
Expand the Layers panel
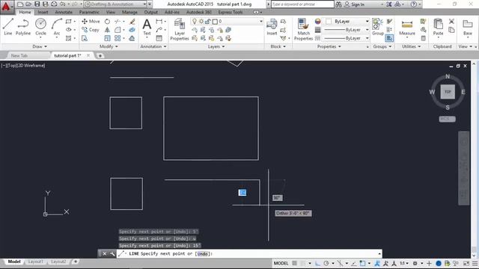click(216, 46)
